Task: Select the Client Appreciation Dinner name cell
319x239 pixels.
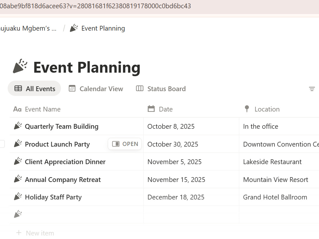Action: click(x=76, y=162)
